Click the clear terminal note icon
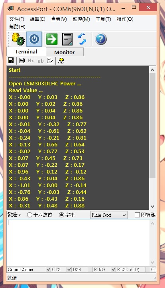Image resolution: width=165 pixels, height=288 pixels. click(50, 60)
